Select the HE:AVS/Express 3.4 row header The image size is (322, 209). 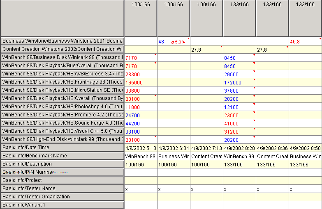62,74
